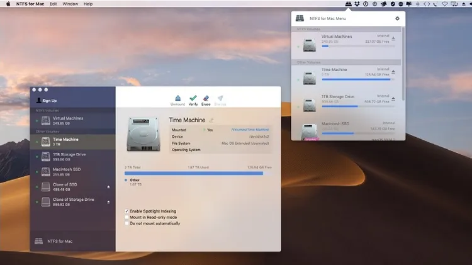Select Clone of SSD in the sidebar

coord(72,187)
